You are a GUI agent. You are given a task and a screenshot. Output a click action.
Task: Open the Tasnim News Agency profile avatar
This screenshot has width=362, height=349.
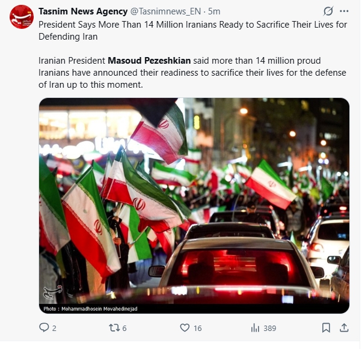[22, 17]
